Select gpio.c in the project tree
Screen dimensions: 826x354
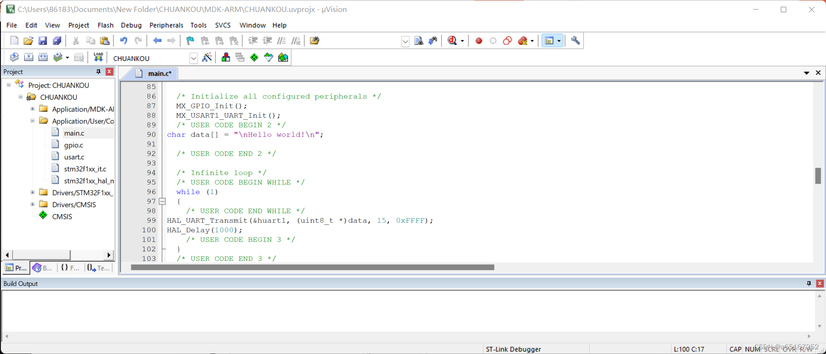pos(73,145)
